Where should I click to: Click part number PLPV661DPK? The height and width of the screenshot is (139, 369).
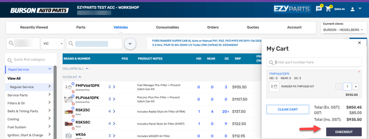click(x=87, y=98)
